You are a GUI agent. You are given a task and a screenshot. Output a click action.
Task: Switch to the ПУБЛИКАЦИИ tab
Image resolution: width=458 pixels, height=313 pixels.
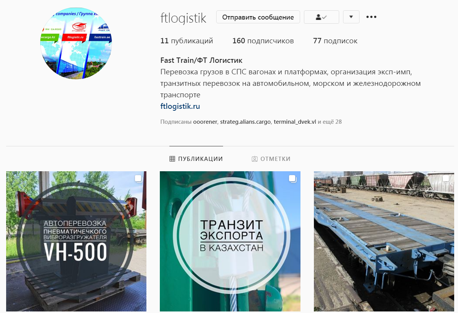pyautogui.click(x=196, y=159)
